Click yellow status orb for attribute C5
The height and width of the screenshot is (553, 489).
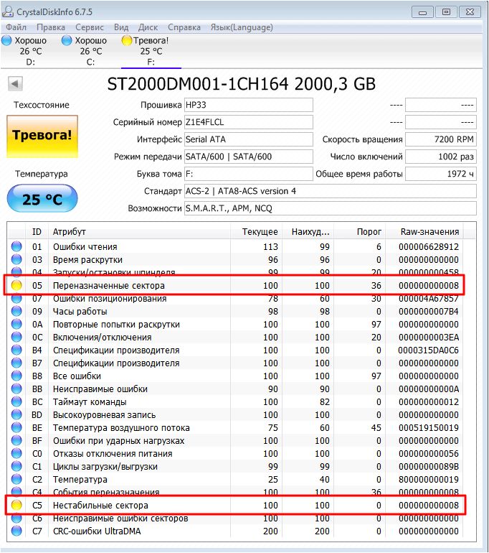[x=16, y=505]
